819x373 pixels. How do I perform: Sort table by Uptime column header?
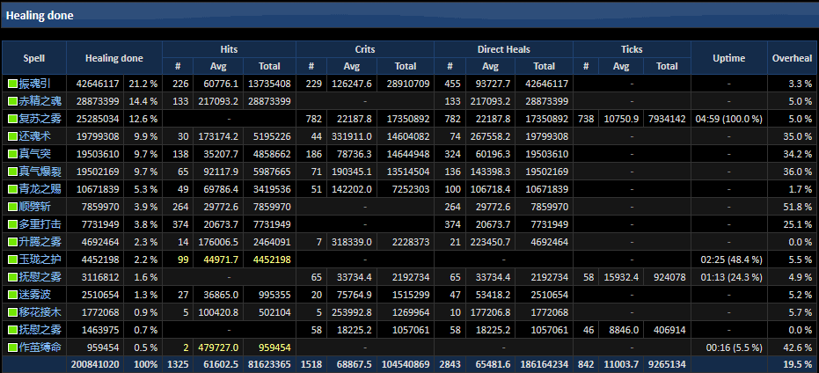[x=728, y=58]
